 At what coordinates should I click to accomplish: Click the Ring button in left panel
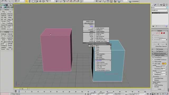(3, 12)
